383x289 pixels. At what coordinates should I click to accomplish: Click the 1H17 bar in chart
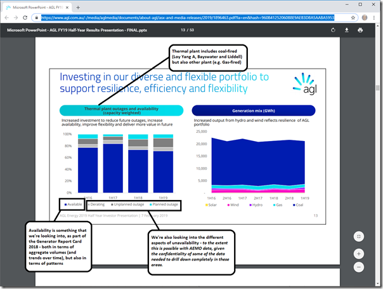coord(113,163)
